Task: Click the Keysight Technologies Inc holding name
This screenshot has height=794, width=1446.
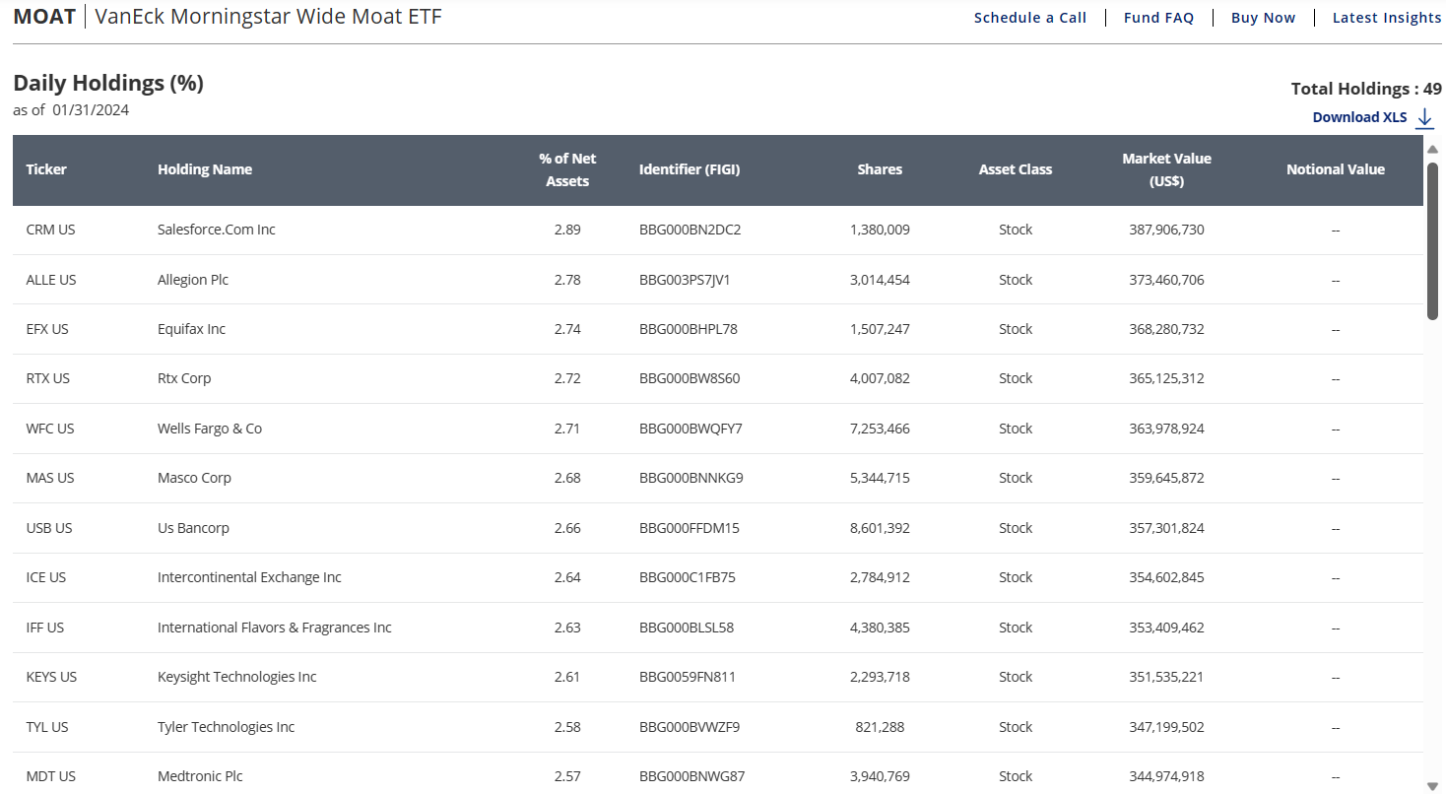Action: (x=237, y=677)
